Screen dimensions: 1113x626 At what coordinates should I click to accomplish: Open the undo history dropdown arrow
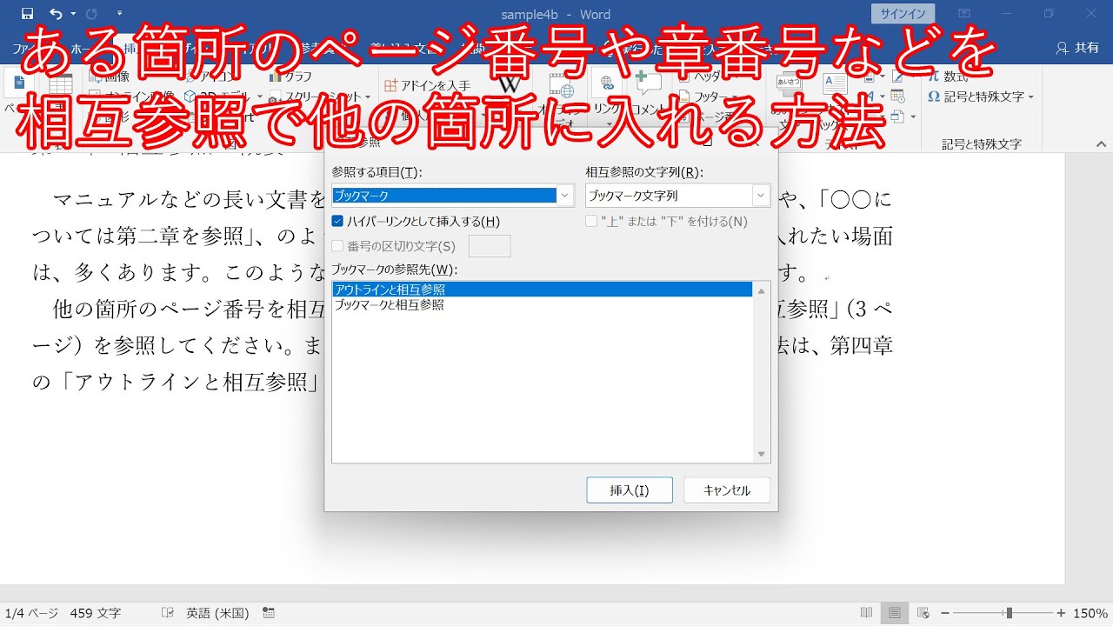73,14
